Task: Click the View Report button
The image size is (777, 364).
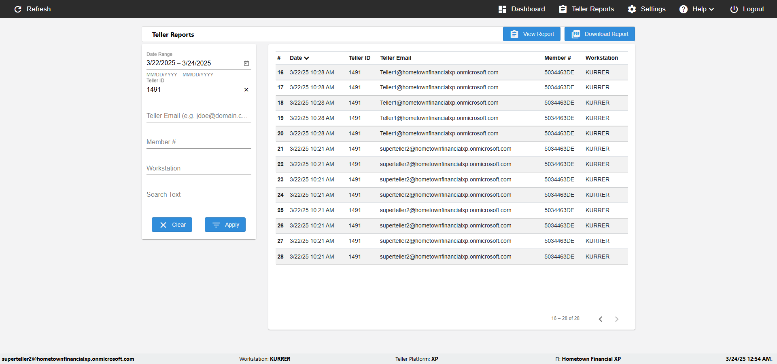Action: coord(532,34)
